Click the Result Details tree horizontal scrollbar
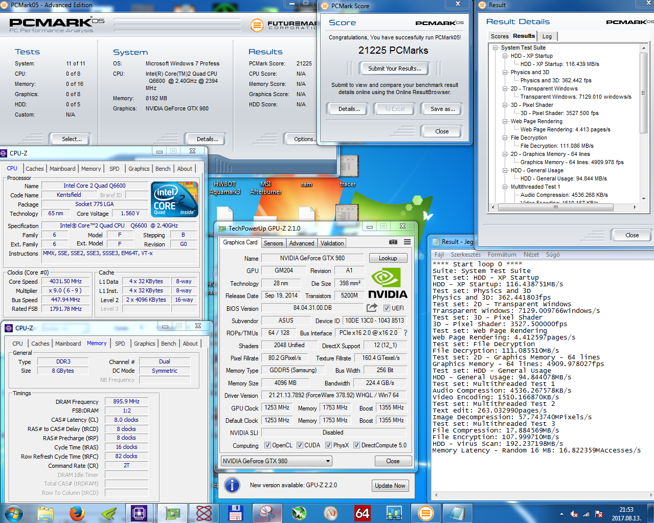Viewport: 654px width, 523px height. click(x=563, y=207)
